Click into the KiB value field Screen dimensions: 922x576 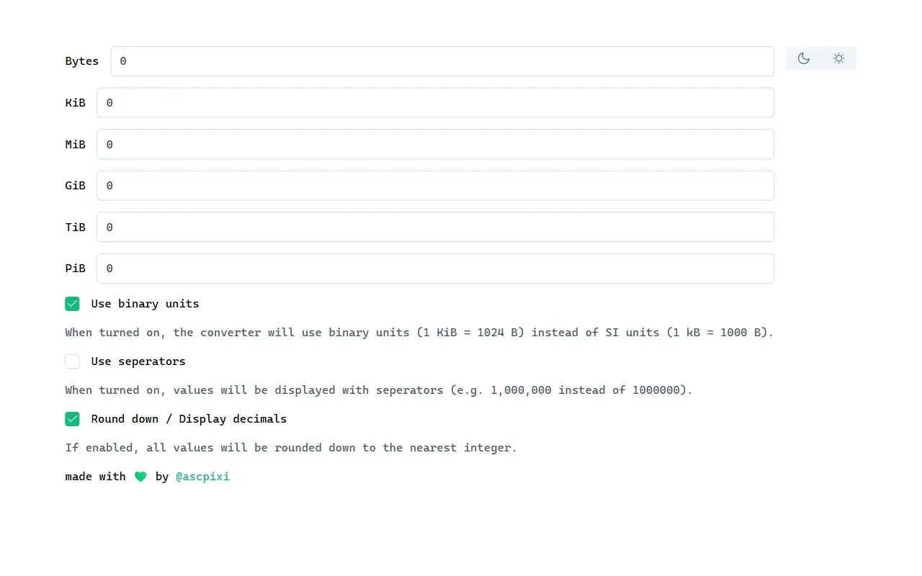(436, 103)
